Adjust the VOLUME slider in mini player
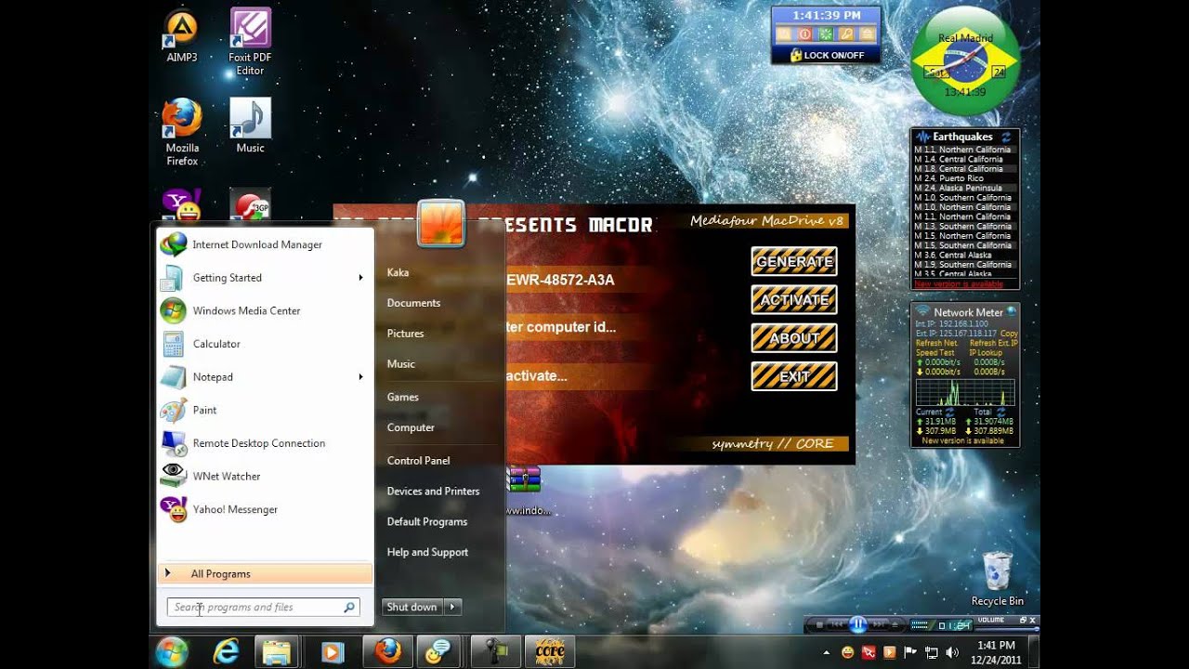This screenshot has height=669, width=1189. click(1006, 628)
